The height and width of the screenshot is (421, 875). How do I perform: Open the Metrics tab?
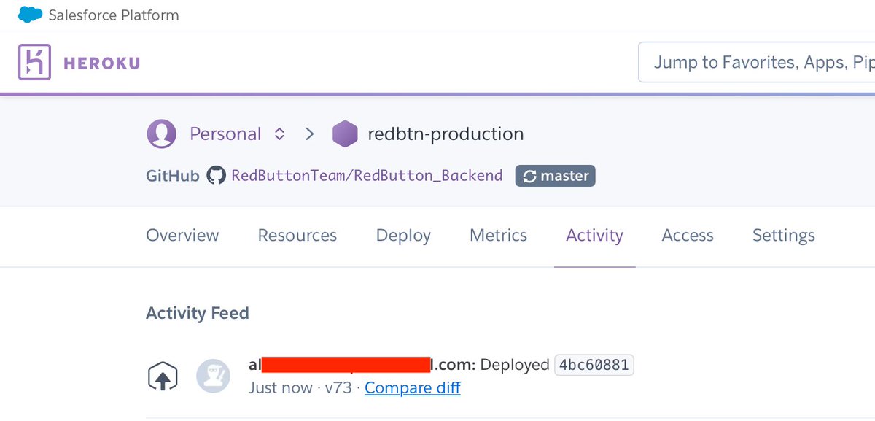[x=498, y=236]
